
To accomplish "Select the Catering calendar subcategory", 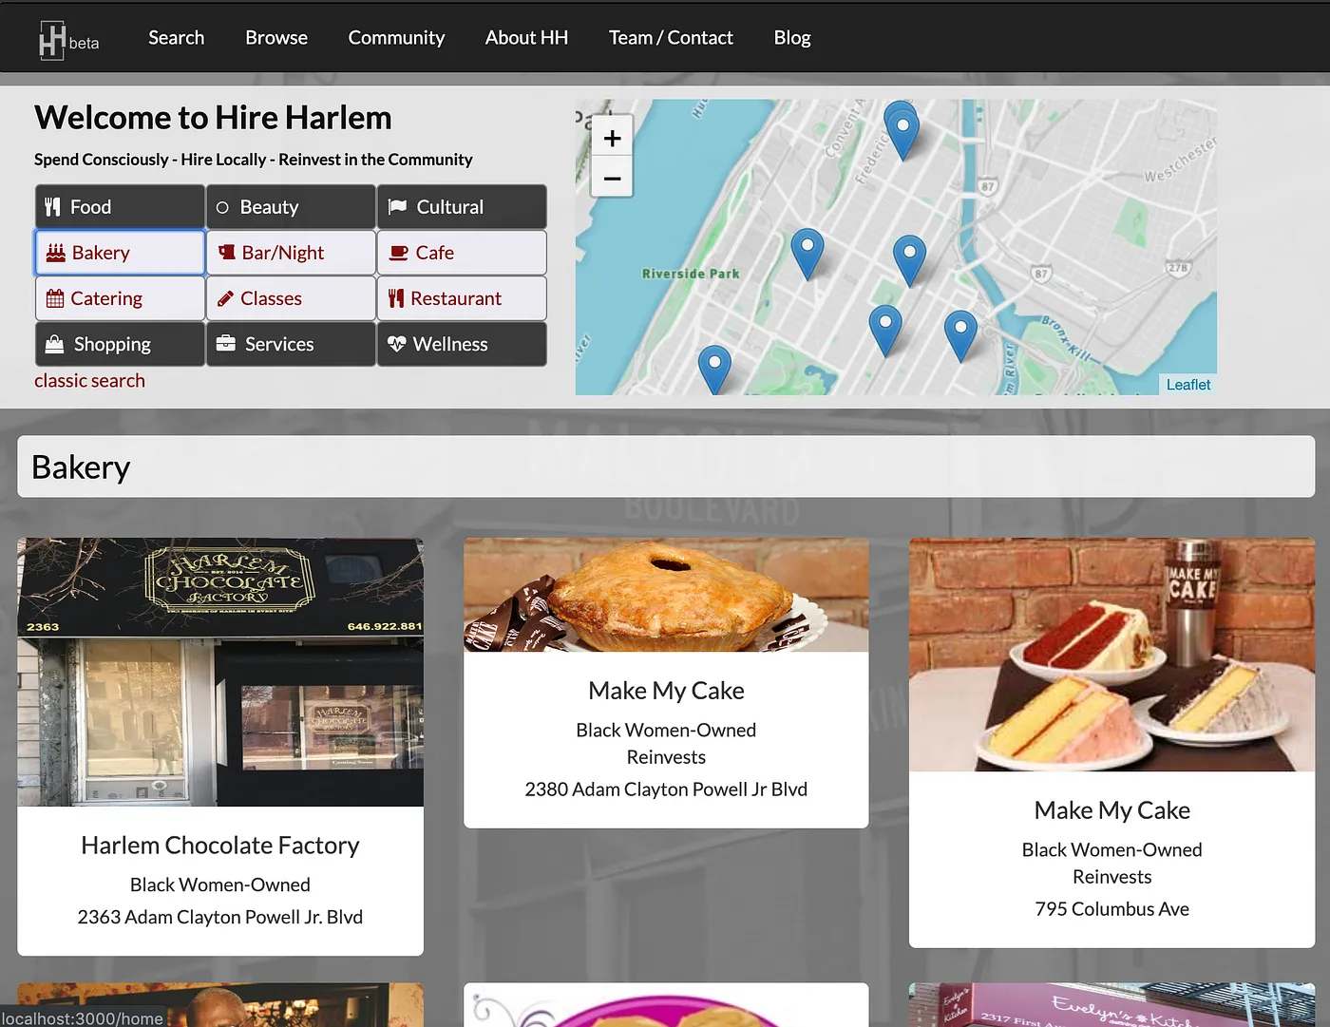I will point(120,298).
